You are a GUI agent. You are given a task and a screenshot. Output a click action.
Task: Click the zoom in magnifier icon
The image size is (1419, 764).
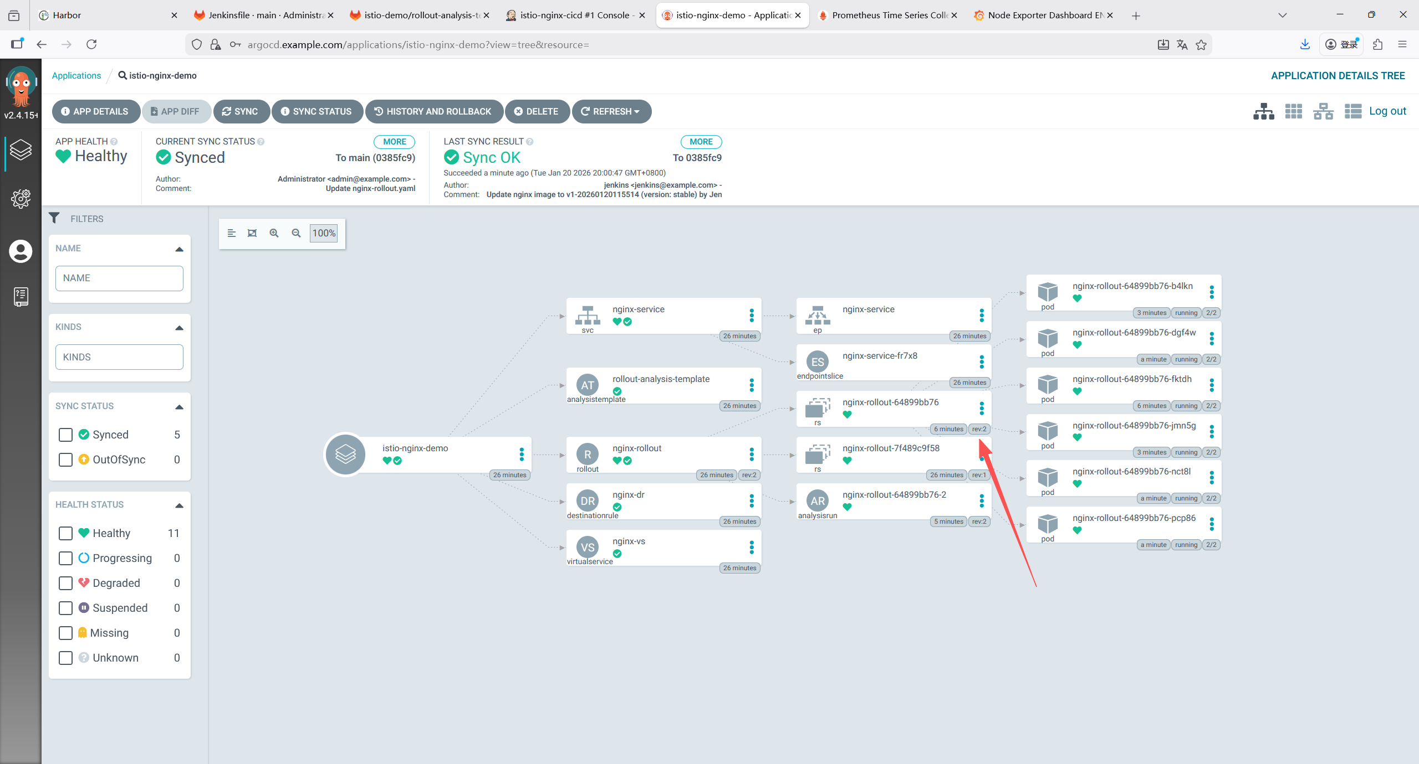click(x=274, y=233)
